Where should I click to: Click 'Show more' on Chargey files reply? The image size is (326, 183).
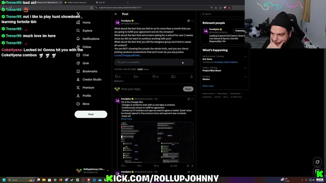coord(126,119)
